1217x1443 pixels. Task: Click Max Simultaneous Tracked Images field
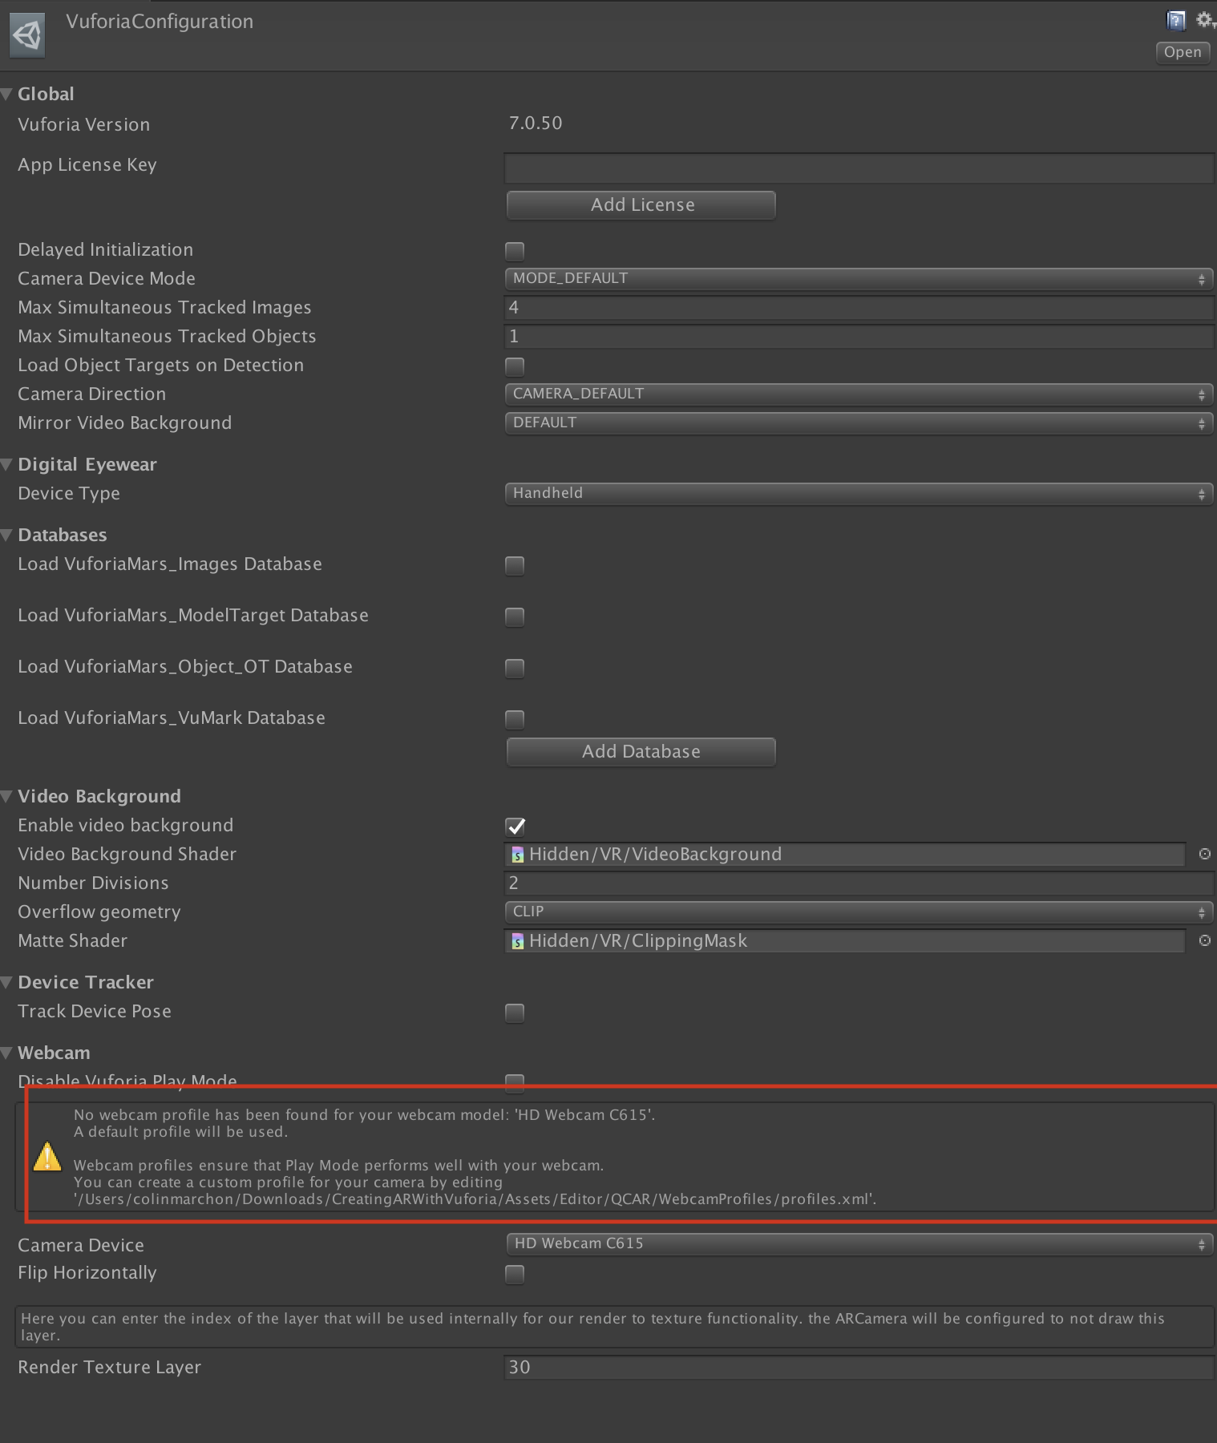(859, 308)
